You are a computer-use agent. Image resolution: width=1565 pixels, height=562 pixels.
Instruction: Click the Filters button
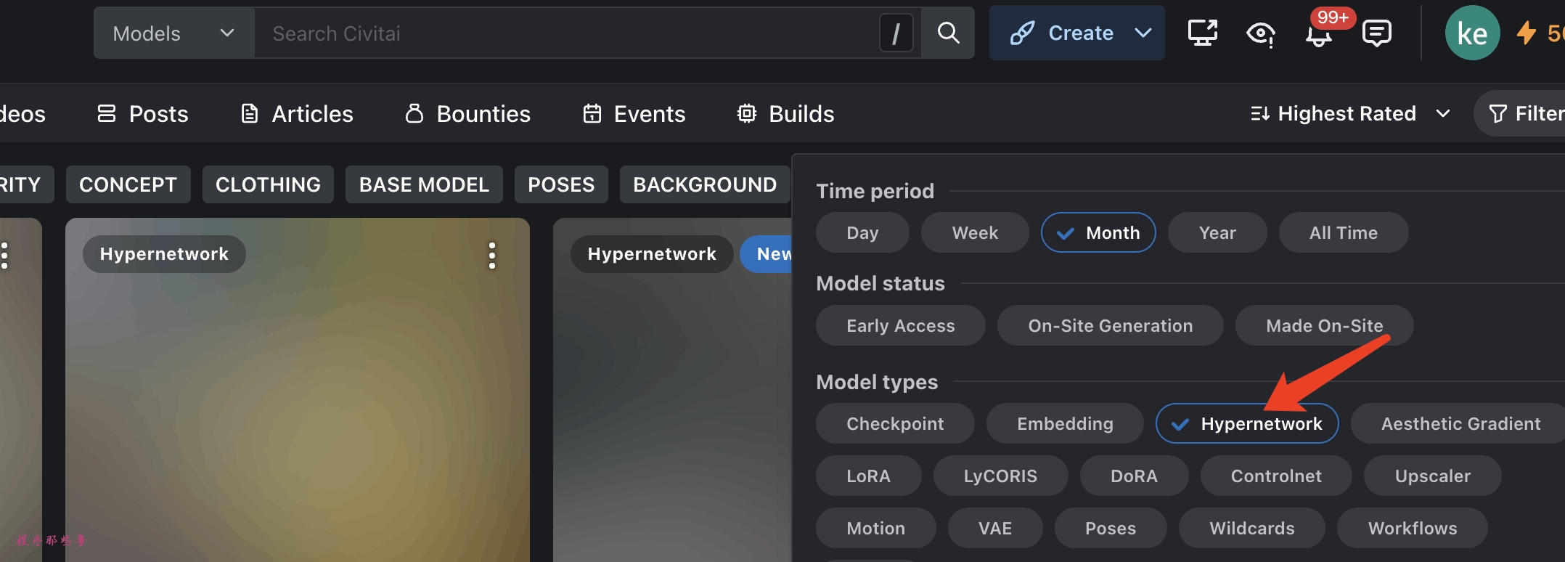pos(1525,113)
